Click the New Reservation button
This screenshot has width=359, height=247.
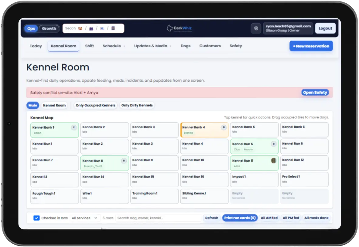pyautogui.click(x=311, y=46)
